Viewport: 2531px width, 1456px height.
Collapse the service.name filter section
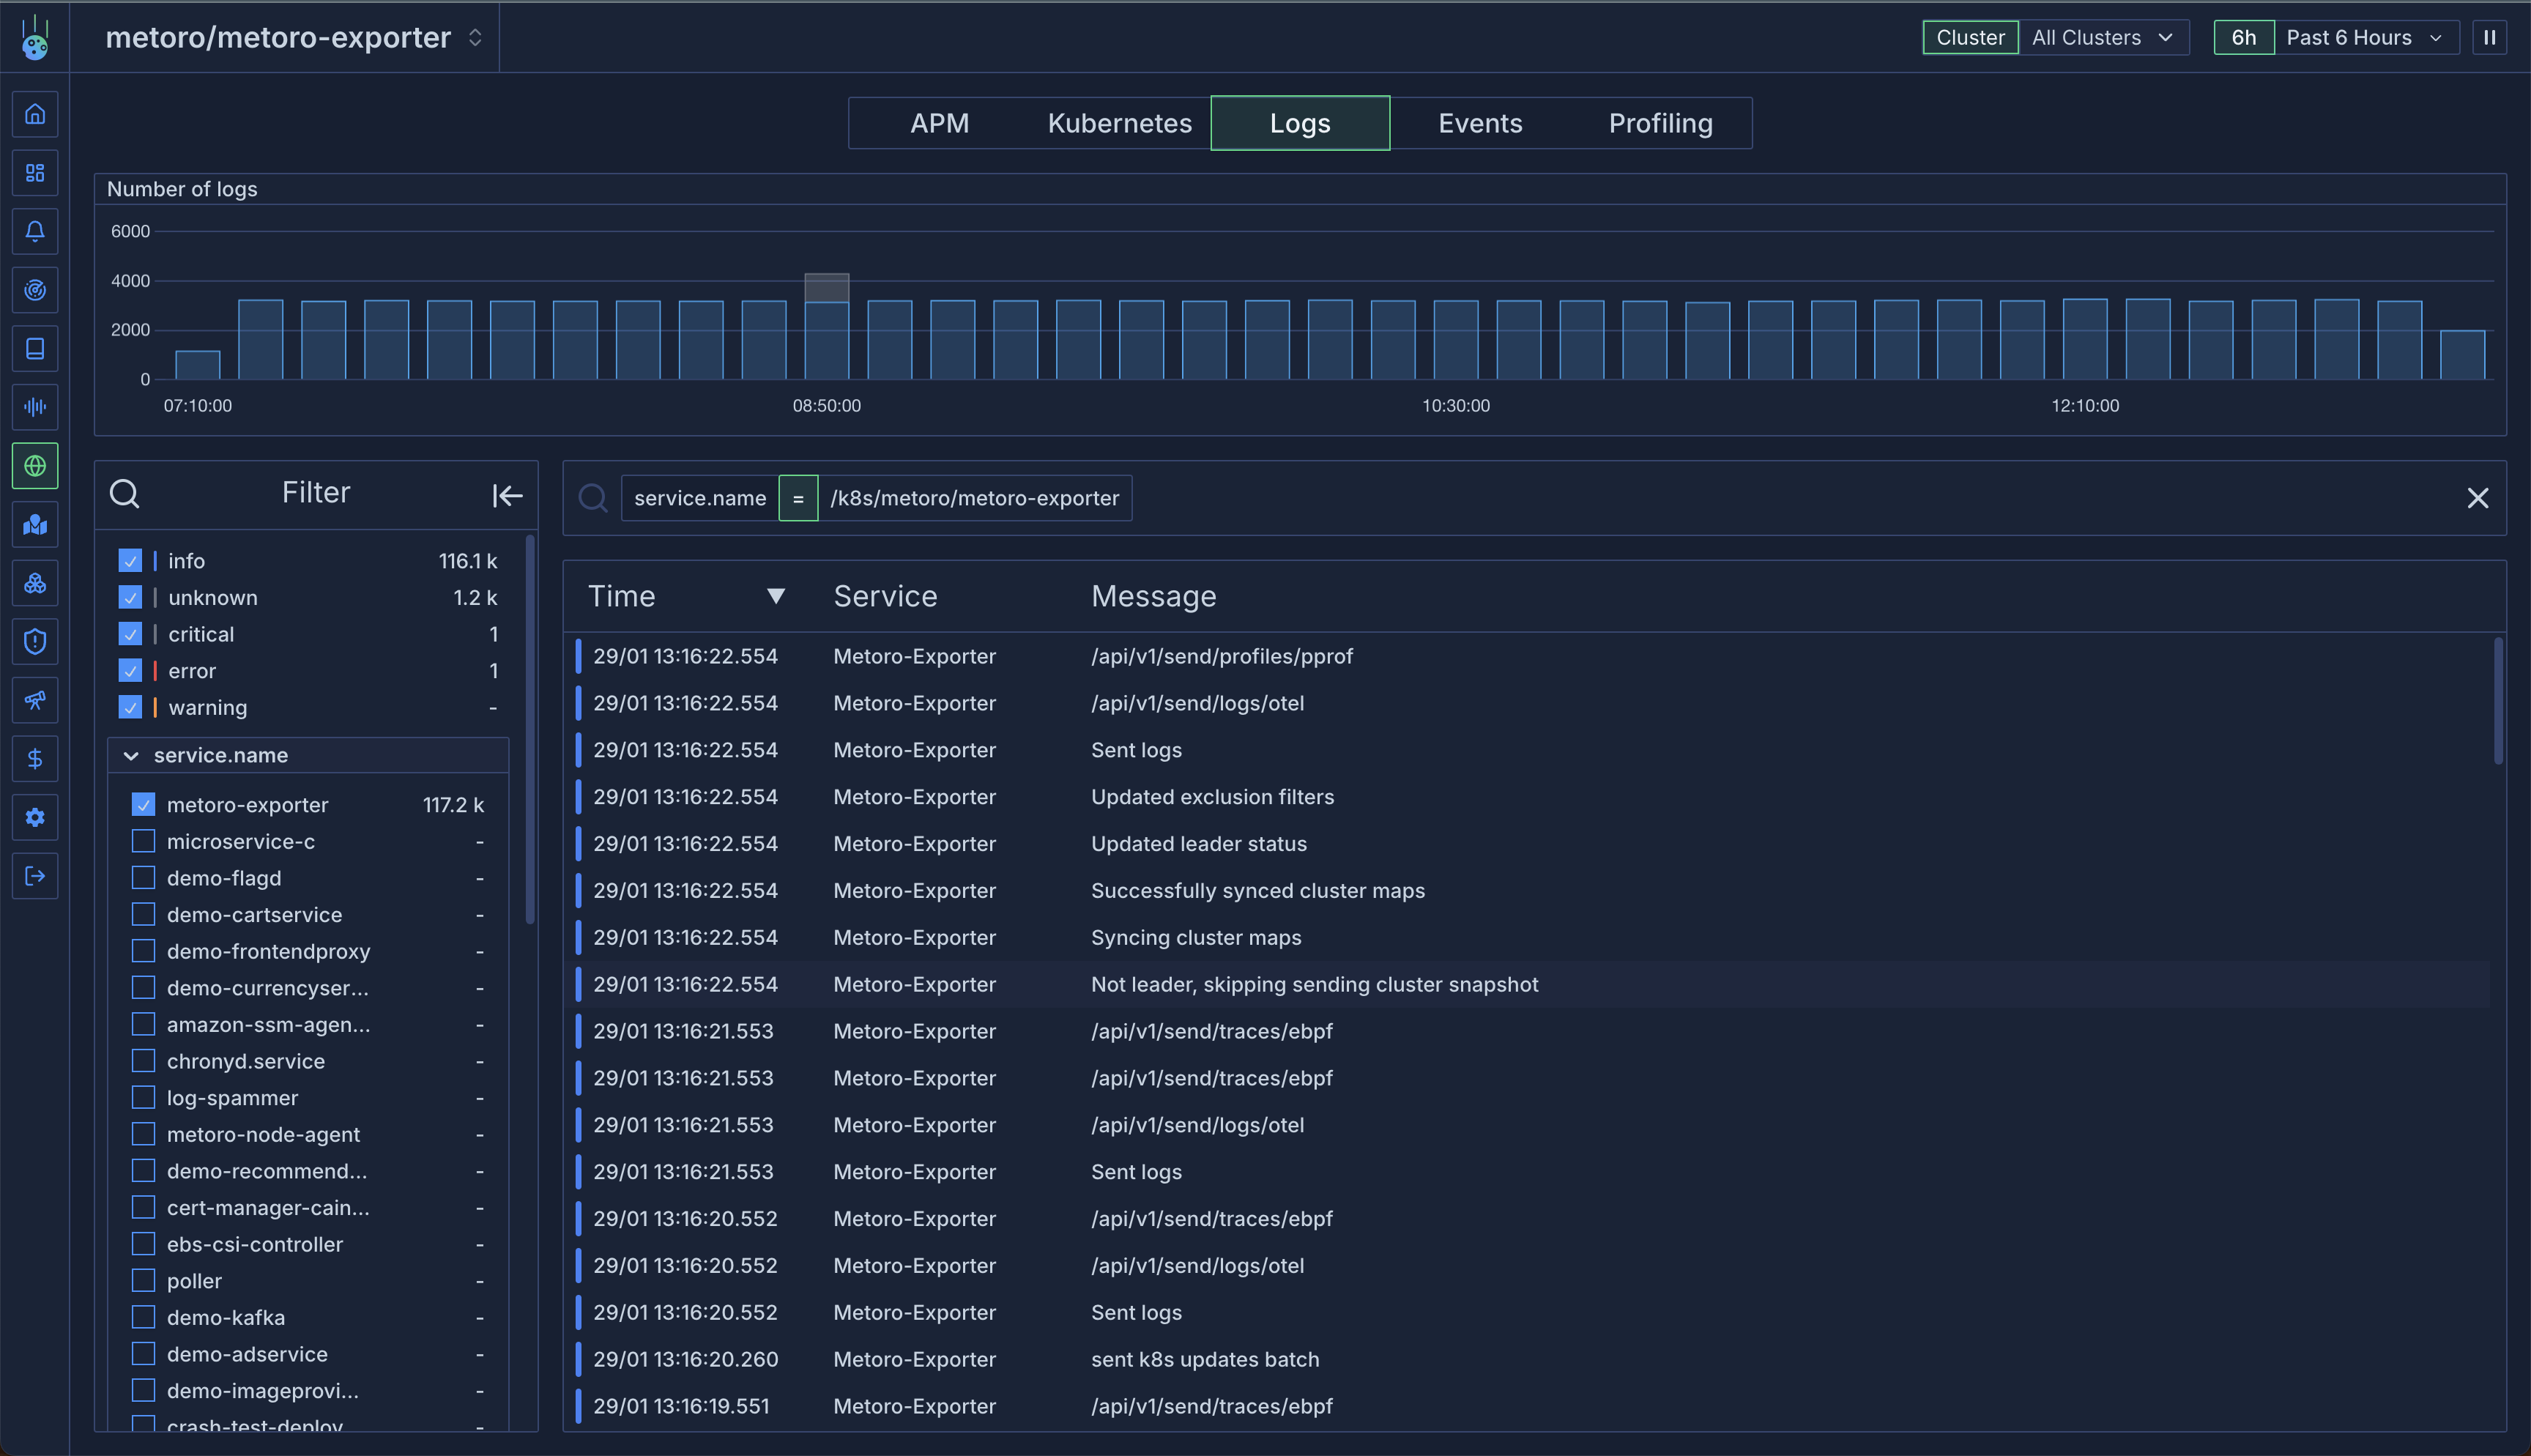[131, 756]
